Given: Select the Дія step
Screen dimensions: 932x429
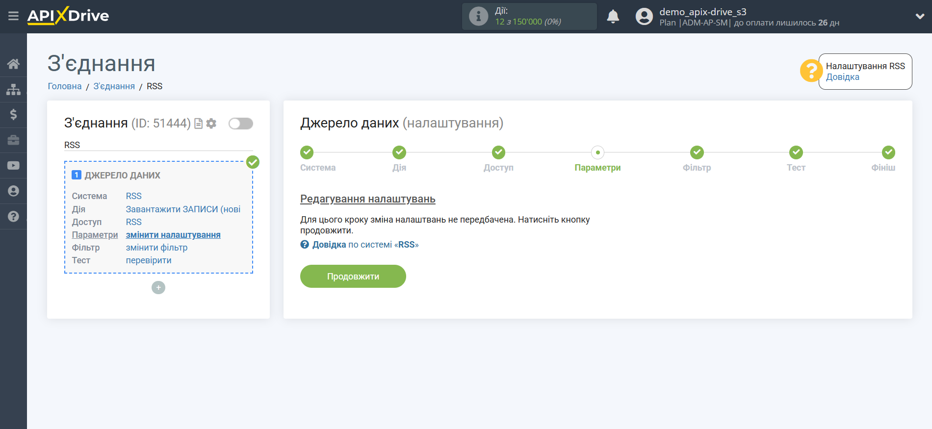Looking at the screenshot, I should (399, 168).
